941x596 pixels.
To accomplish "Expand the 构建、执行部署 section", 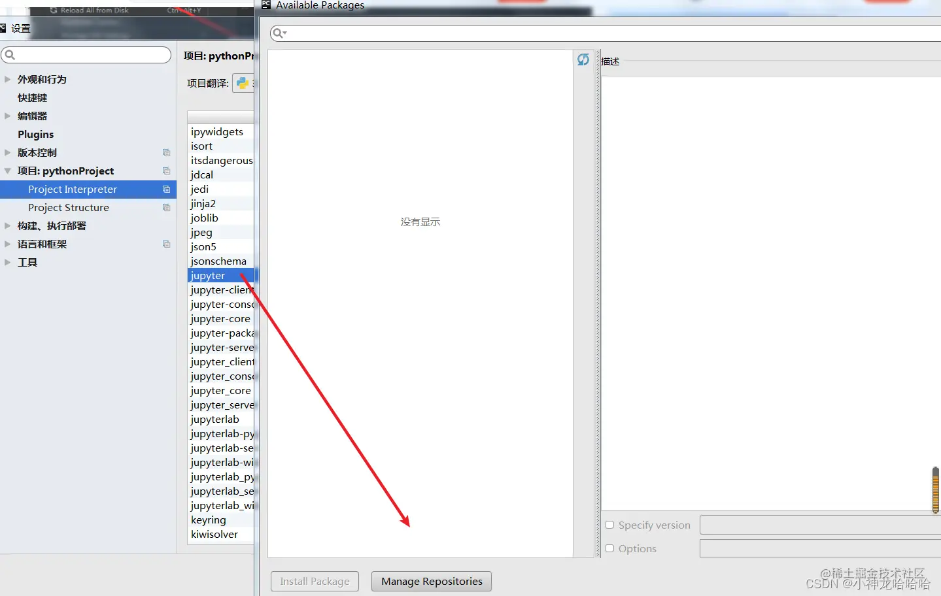I will point(7,225).
